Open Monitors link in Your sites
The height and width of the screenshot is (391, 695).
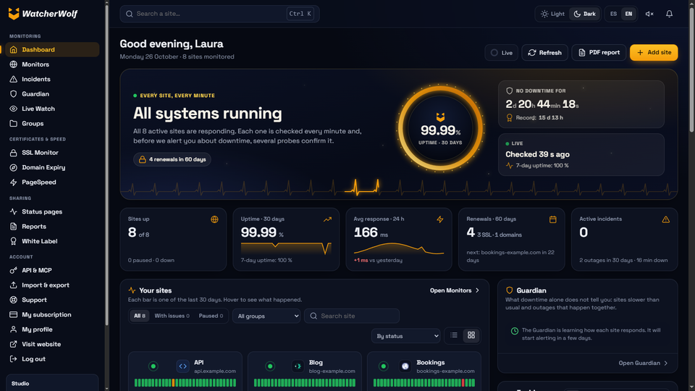click(455, 290)
